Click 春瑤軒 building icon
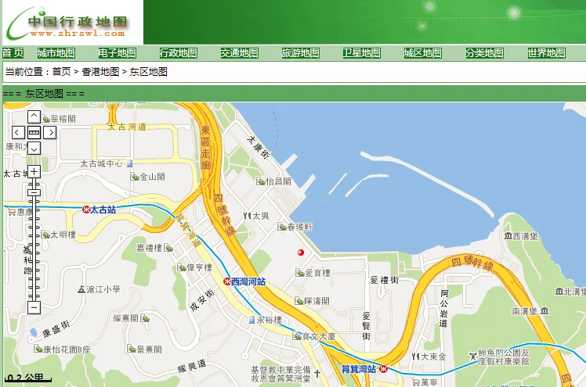Screen dimensions: 586x387 282,227
